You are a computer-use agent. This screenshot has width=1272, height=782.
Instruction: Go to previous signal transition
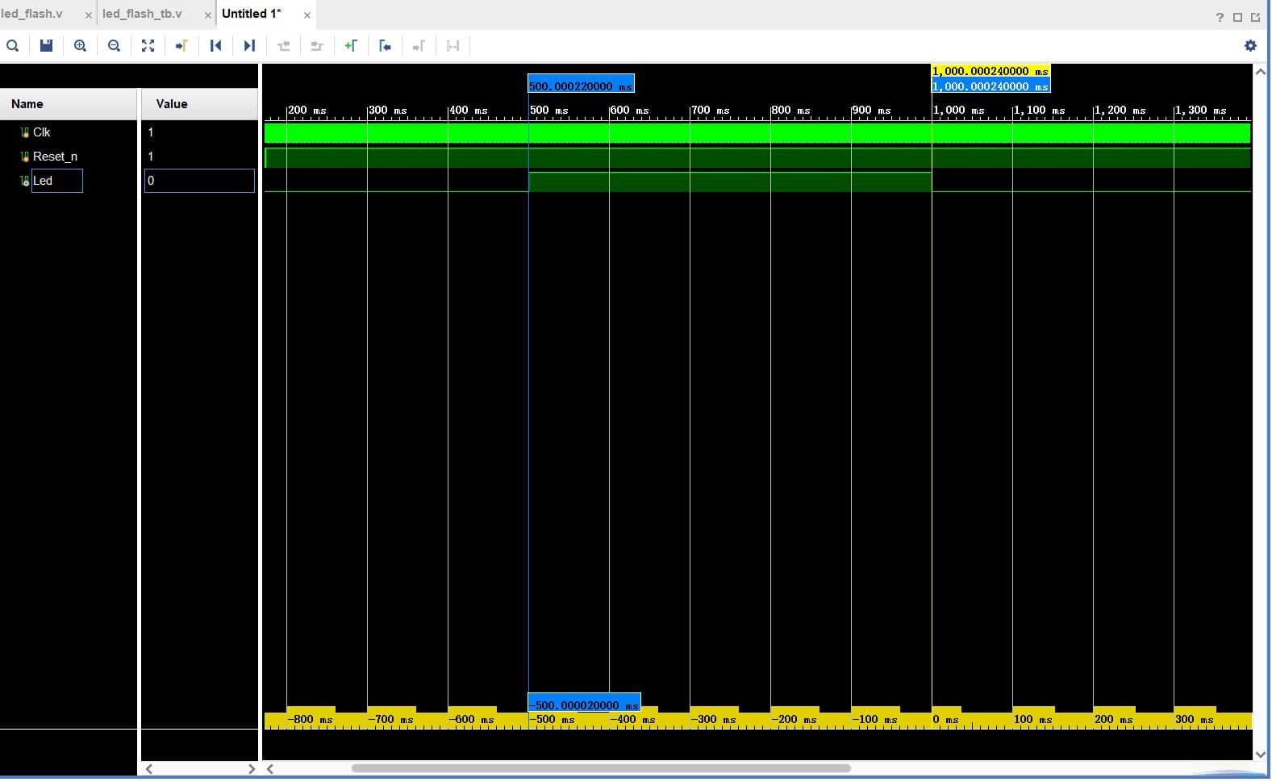coord(283,46)
